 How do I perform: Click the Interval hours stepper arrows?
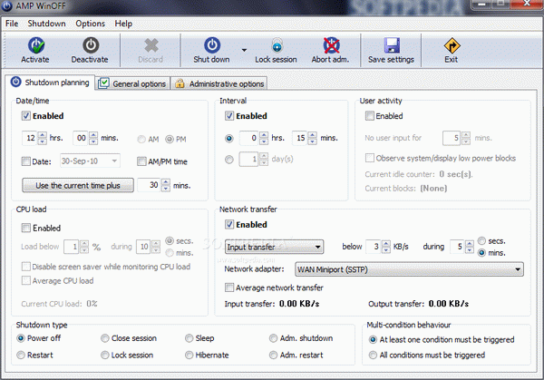click(x=264, y=138)
